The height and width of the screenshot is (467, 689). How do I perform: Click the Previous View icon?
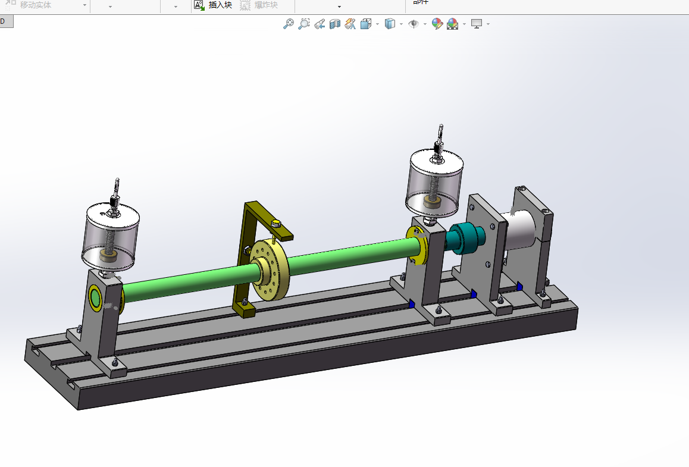[320, 24]
